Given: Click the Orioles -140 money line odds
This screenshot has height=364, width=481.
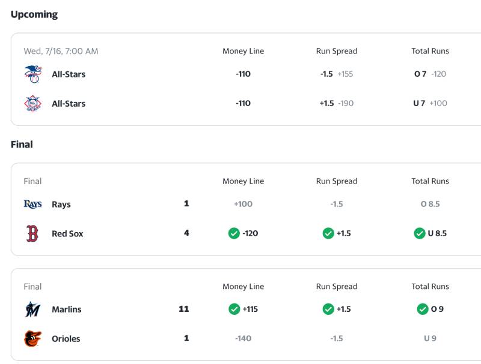Looking at the screenshot, I should pos(244,338).
